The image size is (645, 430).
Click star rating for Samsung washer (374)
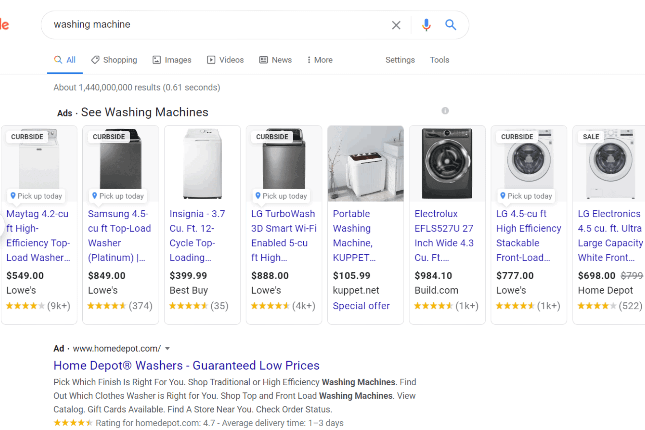[x=107, y=306]
